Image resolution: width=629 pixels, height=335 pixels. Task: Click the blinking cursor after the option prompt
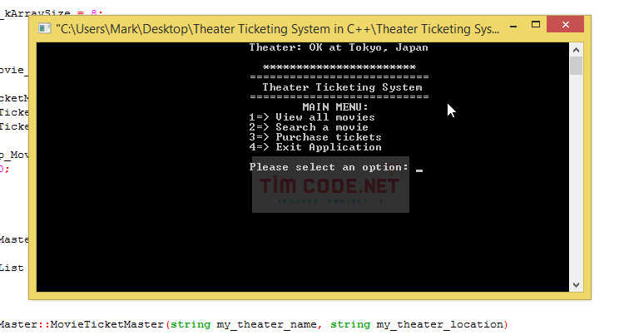click(x=419, y=170)
